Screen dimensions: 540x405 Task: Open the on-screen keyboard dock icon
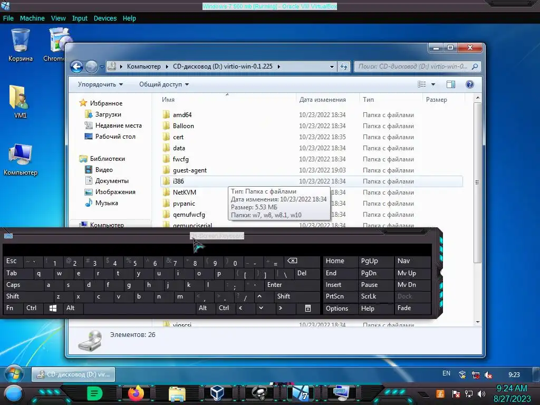[341, 392]
